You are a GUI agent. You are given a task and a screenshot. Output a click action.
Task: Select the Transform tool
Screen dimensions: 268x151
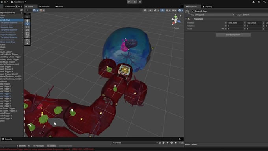tap(27, 37)
